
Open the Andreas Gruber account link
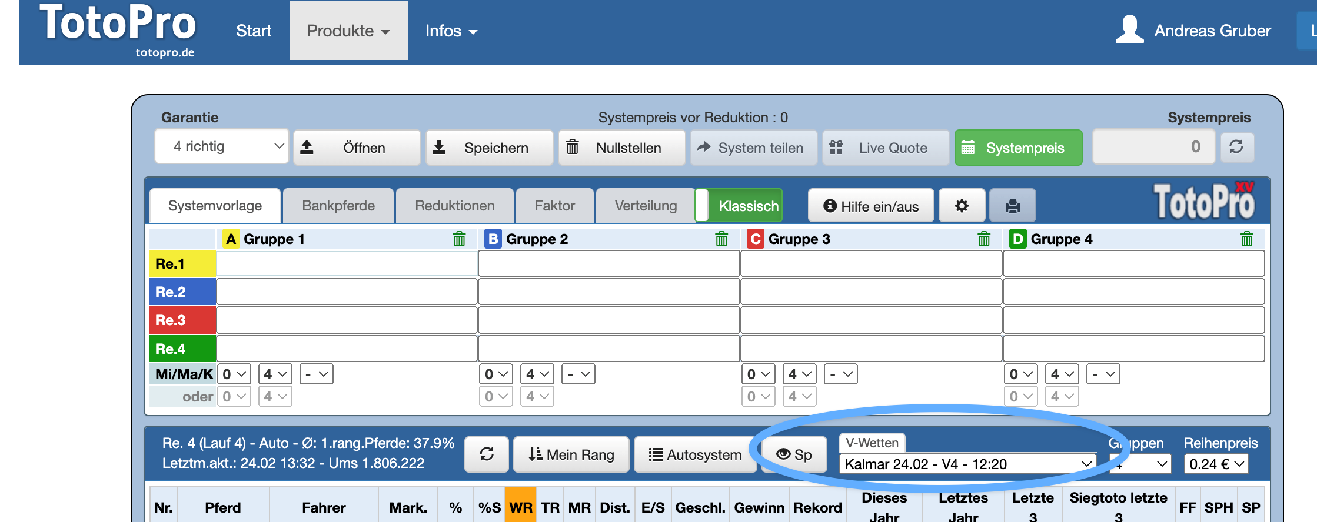[x=1212, y=31]
